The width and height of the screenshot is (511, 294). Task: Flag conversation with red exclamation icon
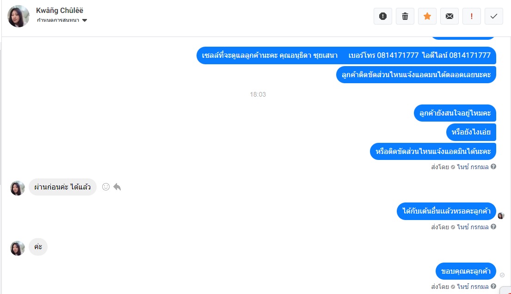click(x=472, y=16)
